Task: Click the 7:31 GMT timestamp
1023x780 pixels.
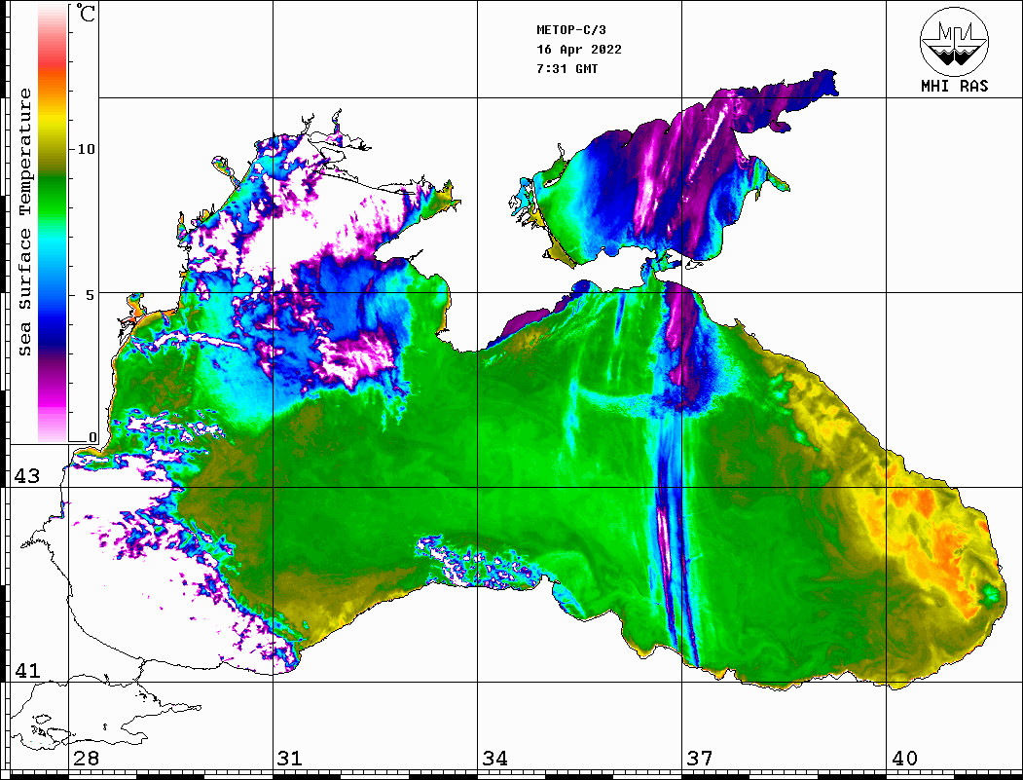Action: tap(567, 69)
